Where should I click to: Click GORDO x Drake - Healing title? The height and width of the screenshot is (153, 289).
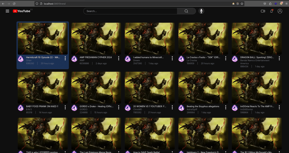pos(97,106)
